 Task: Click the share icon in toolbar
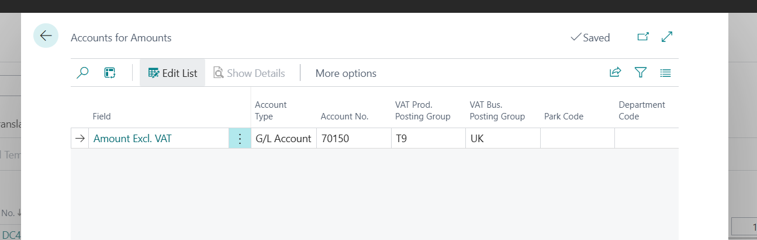615,73
